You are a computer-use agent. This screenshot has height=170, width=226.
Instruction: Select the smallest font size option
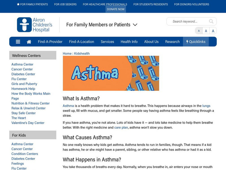click(x=199, y=31)
